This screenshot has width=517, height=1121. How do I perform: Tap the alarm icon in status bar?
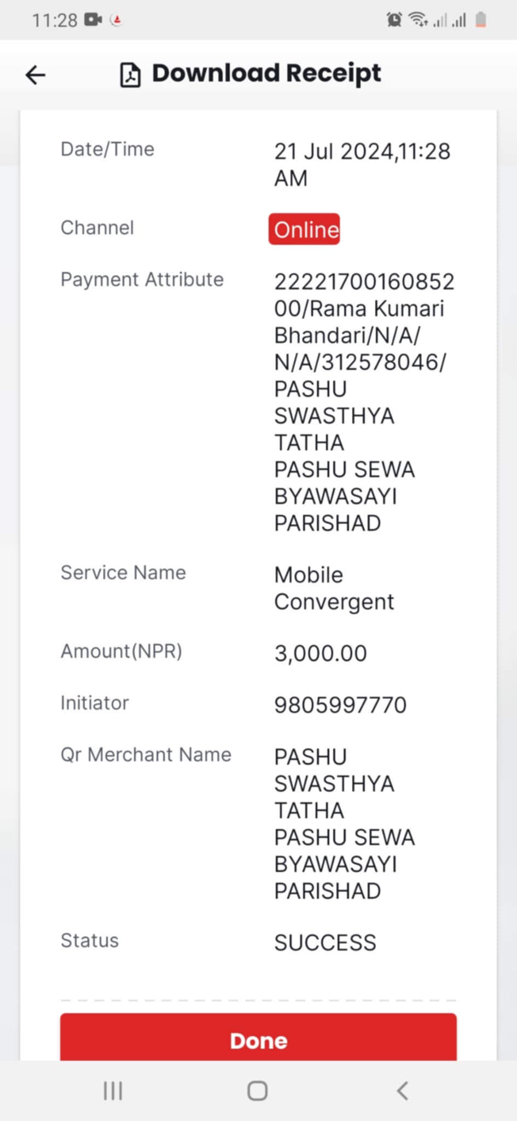(x=394, y=20)
